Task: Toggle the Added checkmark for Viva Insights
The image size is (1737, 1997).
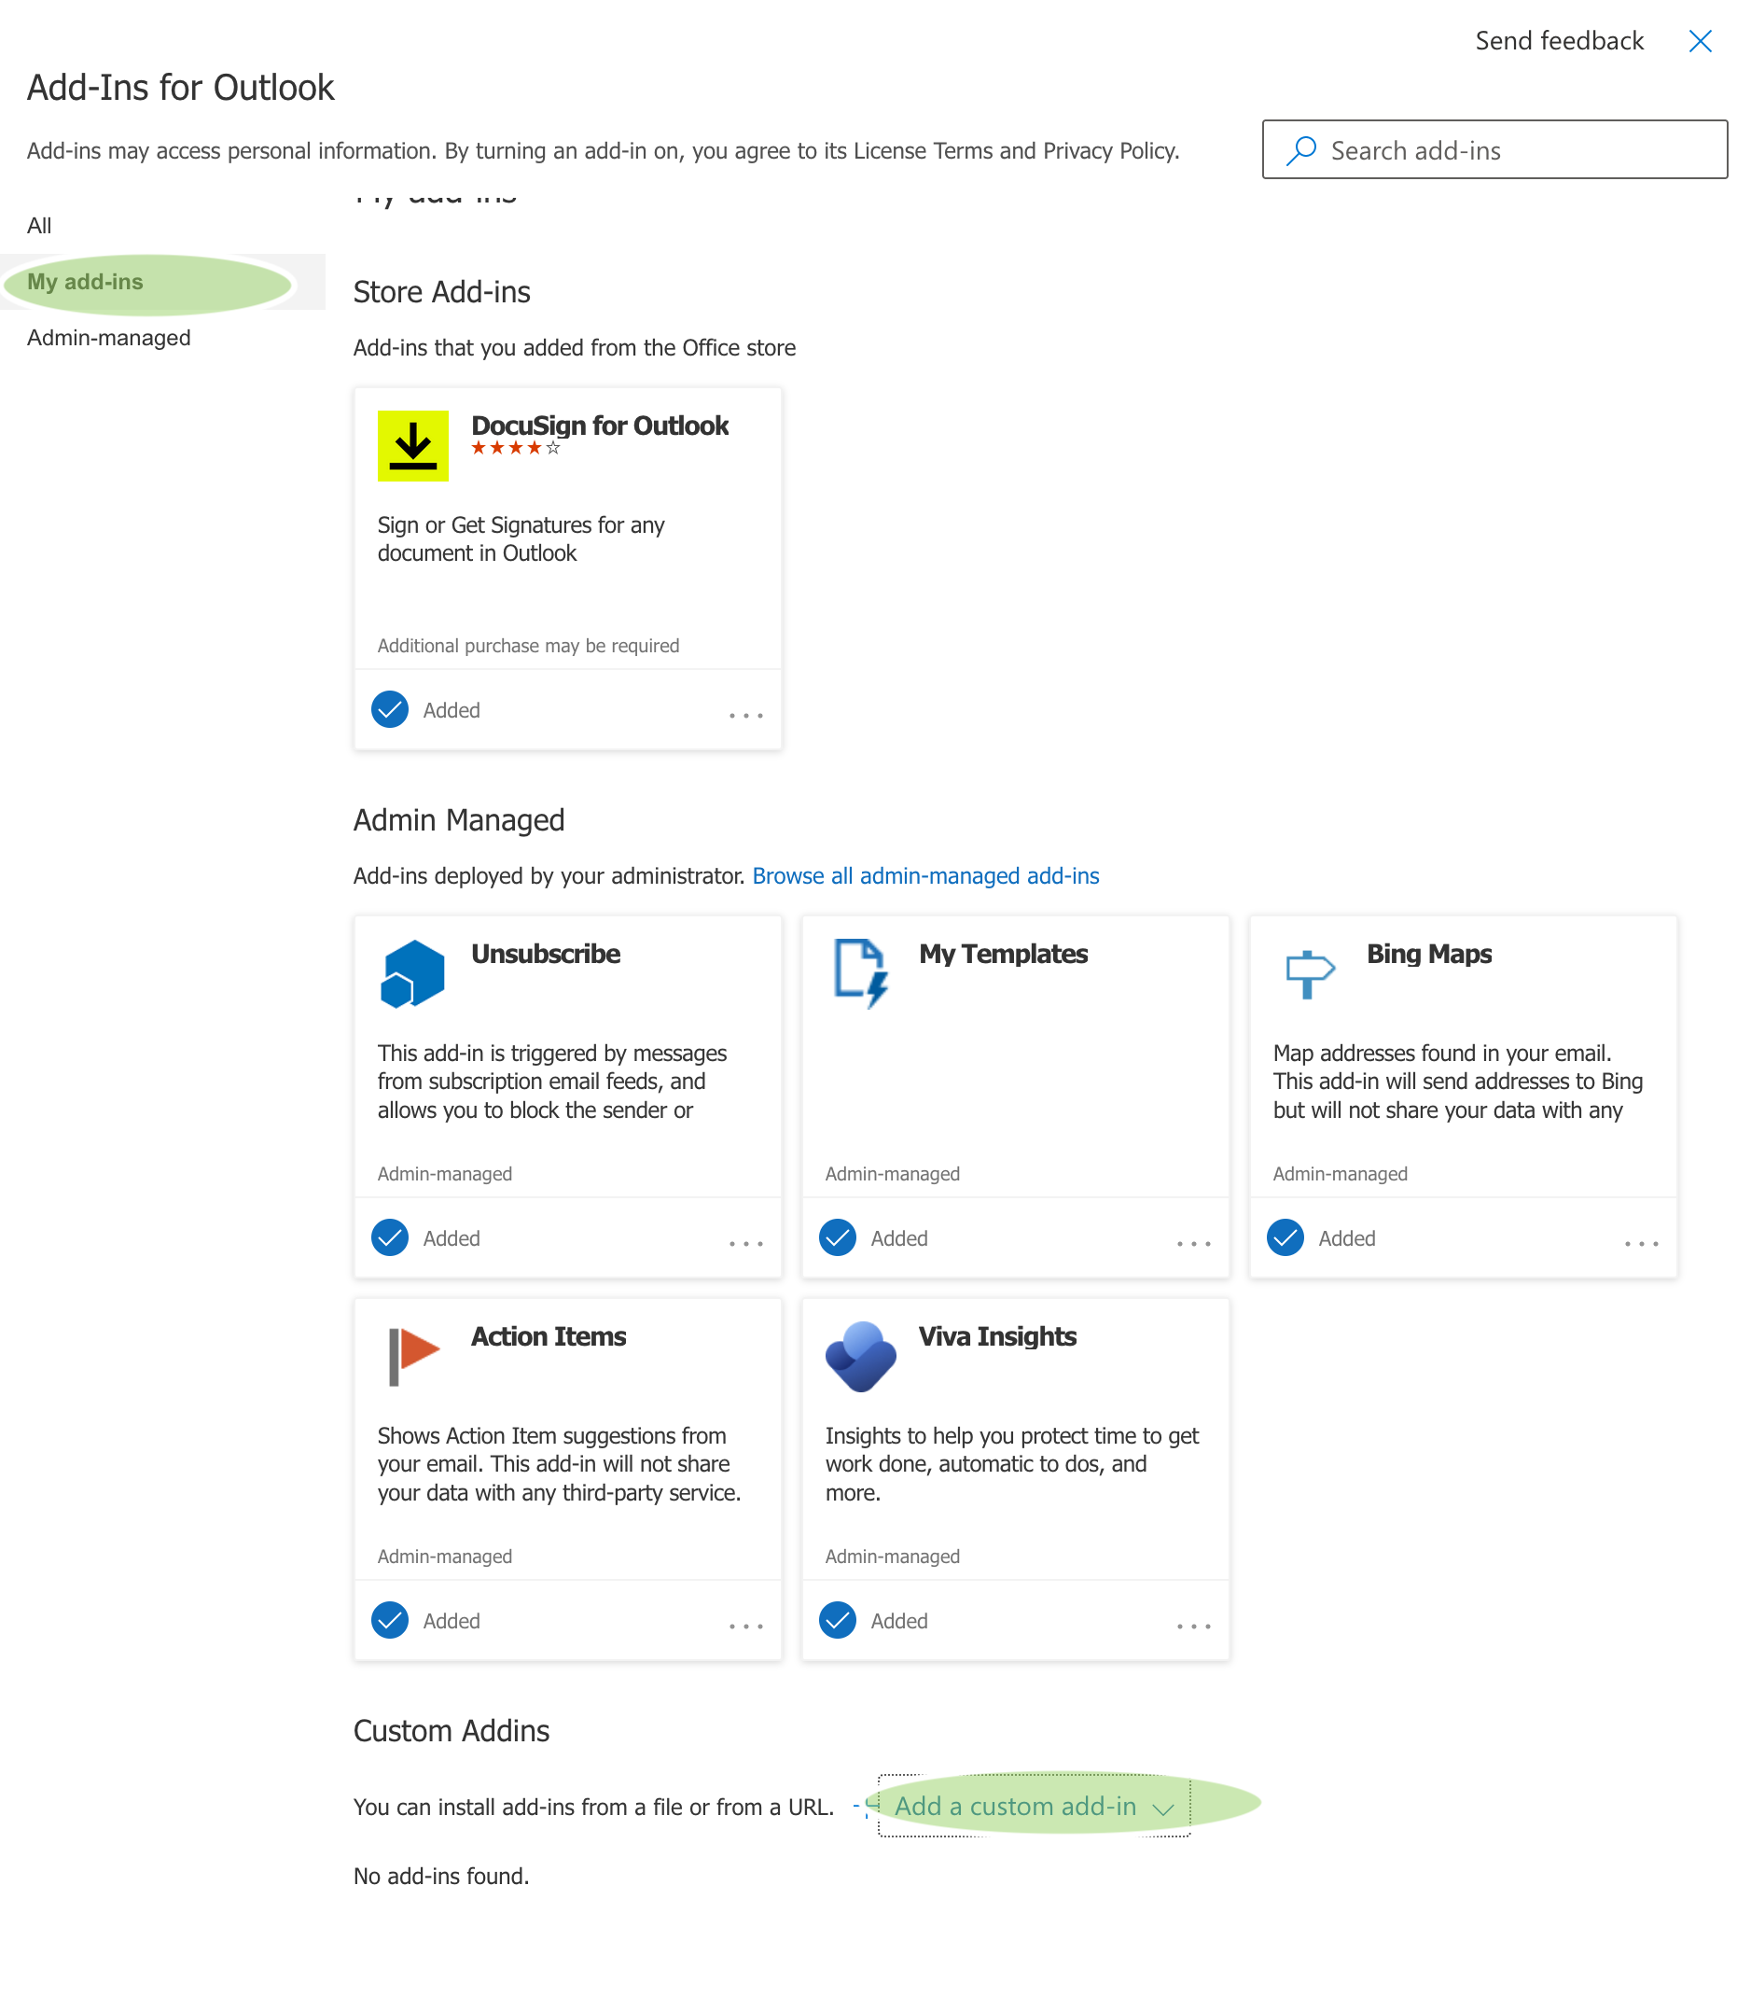Action: pyautogui.click(x=838, y=1620)
